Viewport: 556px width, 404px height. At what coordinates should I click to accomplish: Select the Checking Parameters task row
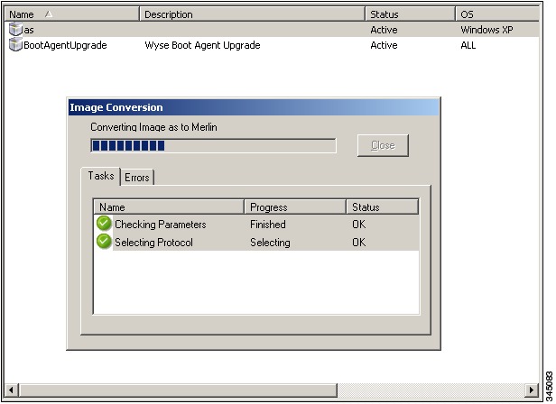[256, 224]
